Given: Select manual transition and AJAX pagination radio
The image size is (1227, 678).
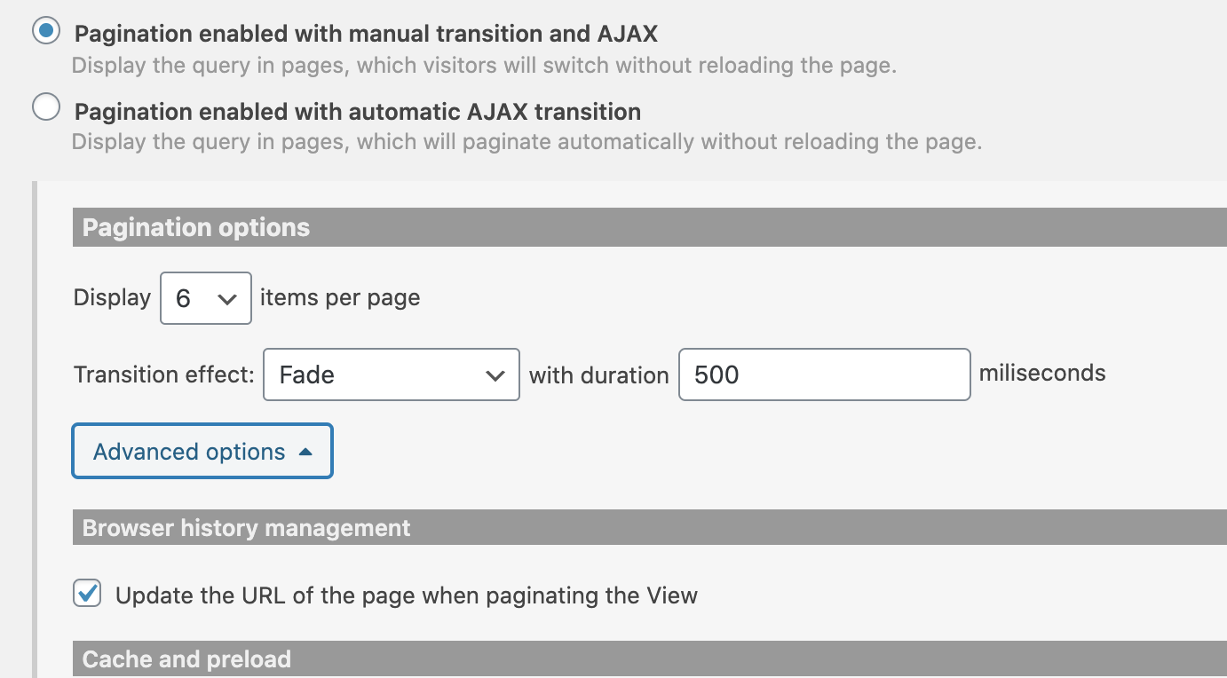Looking at the screenshot, I should [x=46, y=32].
